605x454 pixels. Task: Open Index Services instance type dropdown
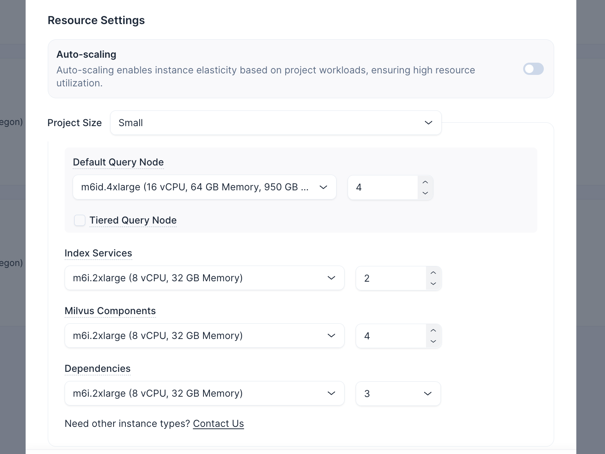[x=204, y=278]
